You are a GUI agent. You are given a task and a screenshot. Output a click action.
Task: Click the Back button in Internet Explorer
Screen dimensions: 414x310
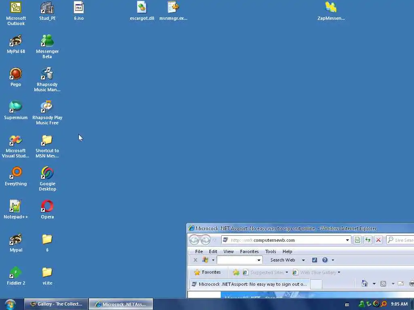194,240
